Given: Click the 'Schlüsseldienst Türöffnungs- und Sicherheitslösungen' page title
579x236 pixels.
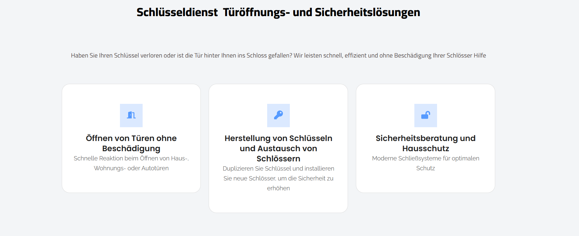Looking at the screenshot, I should point(278,12).
